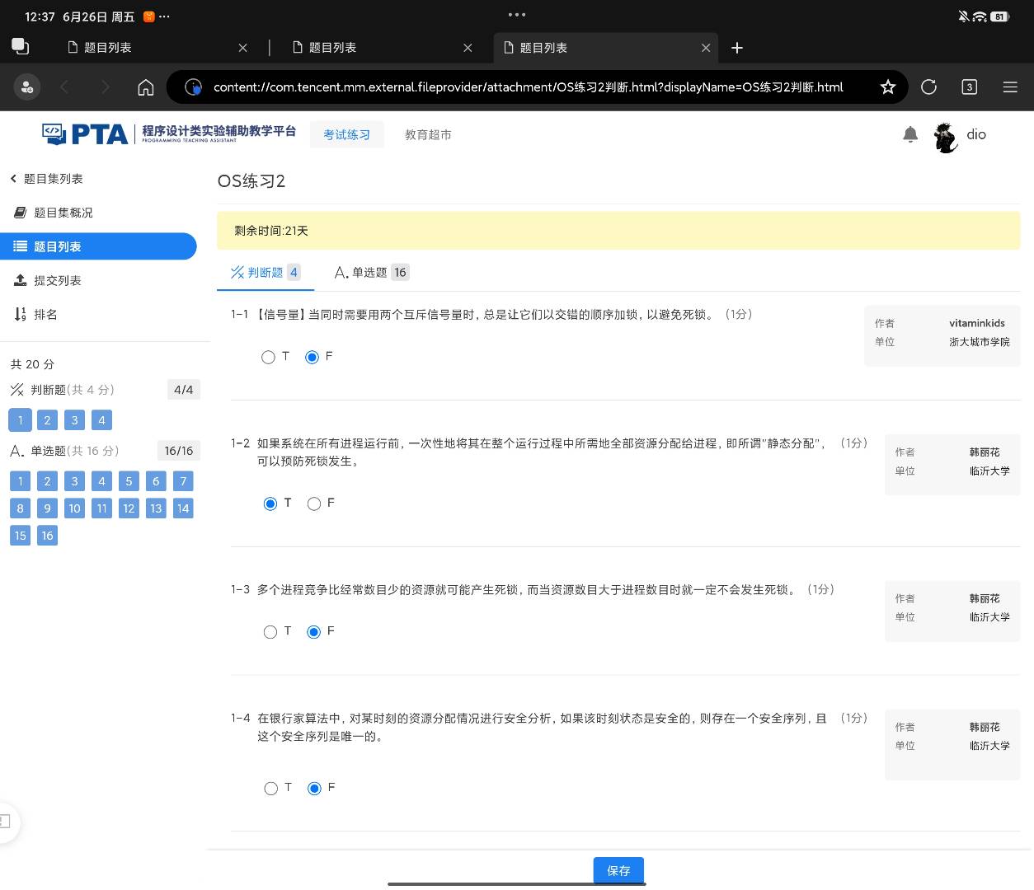Jump to 单选题 question 5
This screenshot has width=1034, height=890.
(129, 481)
